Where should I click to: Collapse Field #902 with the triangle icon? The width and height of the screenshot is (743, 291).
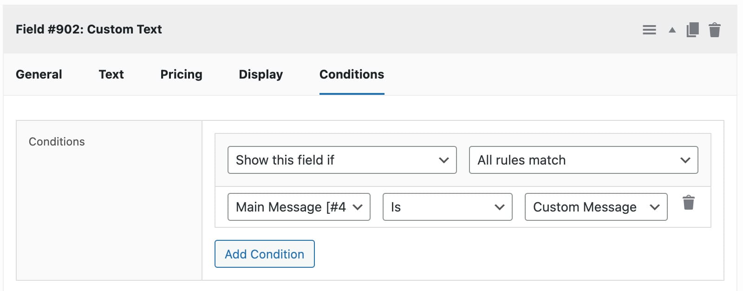click(x=671, y=29)
